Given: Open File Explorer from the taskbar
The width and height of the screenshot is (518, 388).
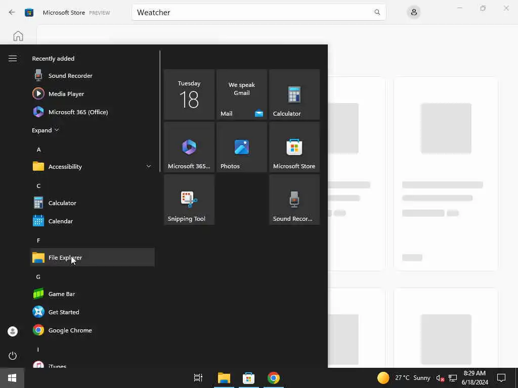Looking at the screenshot, I should [224, 378].
